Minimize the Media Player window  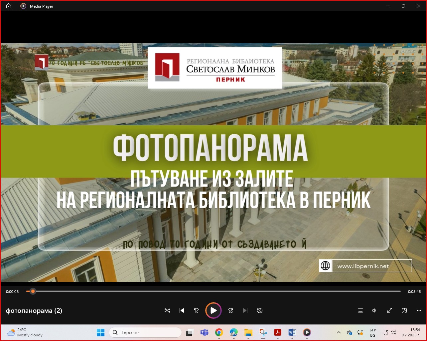tap(388, 6)
